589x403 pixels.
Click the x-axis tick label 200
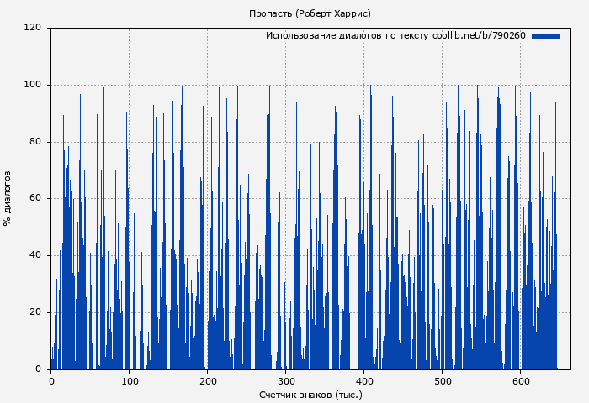tap(208, 381)
